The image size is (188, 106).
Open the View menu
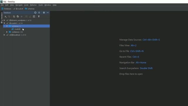pyautogui.click(x=12, y=5)
